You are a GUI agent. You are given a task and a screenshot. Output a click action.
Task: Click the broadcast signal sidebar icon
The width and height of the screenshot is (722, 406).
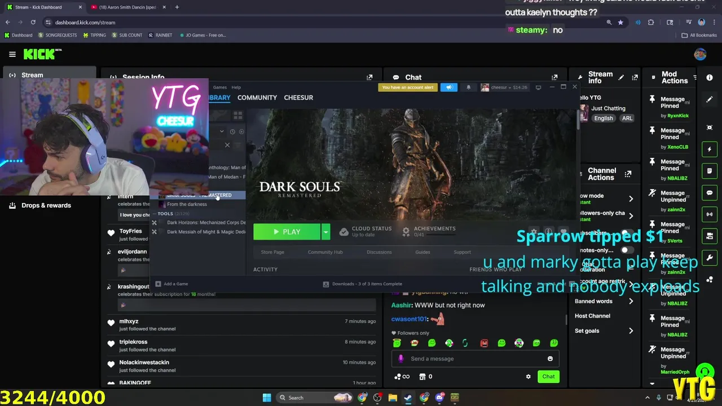(710, 214)
